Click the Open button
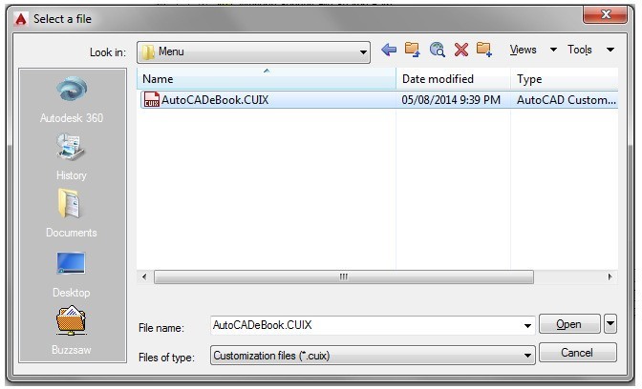This screenshot has width=642, height=389. click(569, 324)
